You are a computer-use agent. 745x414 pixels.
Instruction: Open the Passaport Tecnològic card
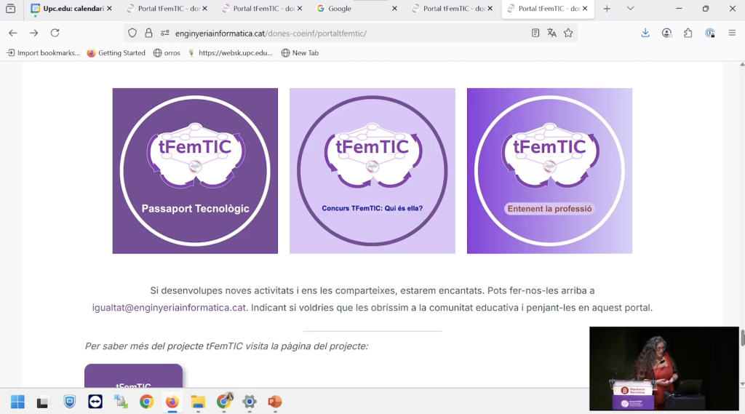(x=195, y=171)
